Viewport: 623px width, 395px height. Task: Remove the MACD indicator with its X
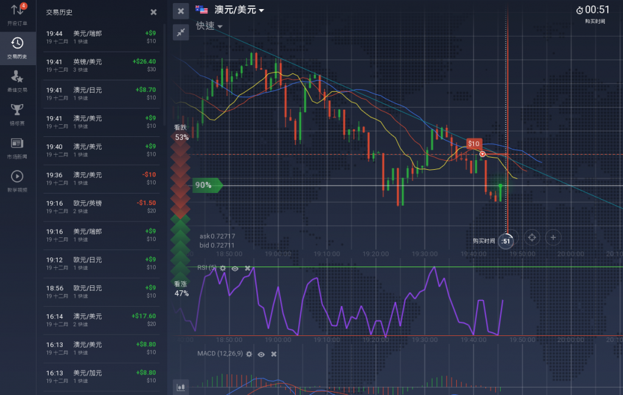[x=274, y=354]
